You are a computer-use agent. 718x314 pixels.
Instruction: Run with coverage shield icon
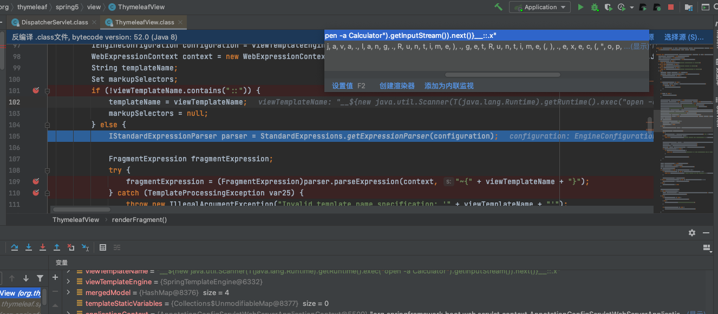[x=609, y=7]
